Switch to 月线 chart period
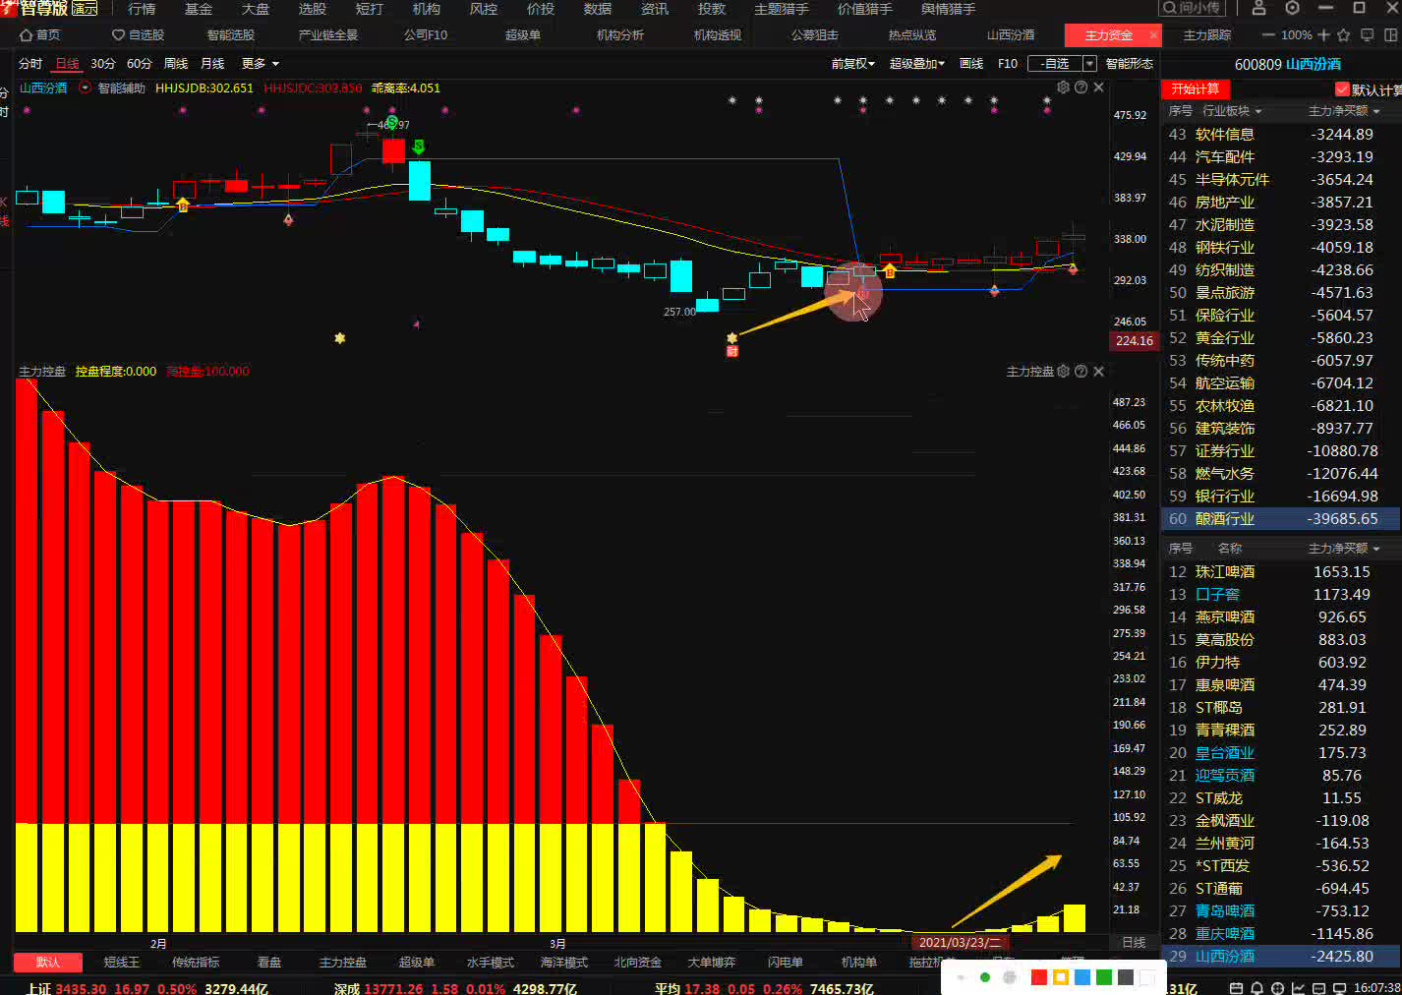The width and height of the screenshot is (1402, 995). click(x=212, y=64)
